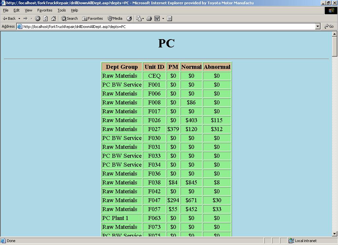Select the $115 Abnormal value for F026
338x245 pixels.
pos(217,120)
